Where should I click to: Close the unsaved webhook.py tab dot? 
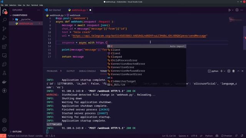coord(90,10)
